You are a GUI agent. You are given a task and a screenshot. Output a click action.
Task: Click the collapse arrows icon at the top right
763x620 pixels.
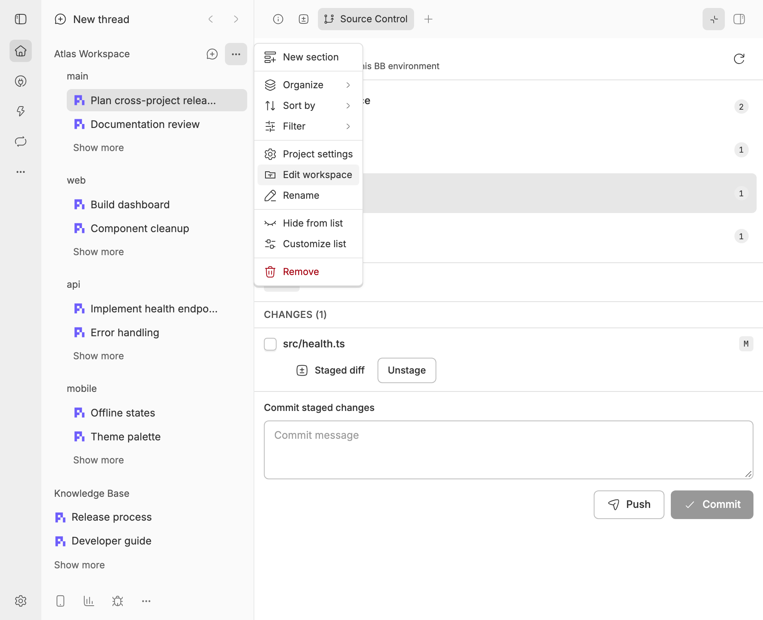[714, 19]
